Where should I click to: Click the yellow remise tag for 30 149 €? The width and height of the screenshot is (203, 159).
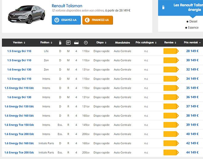pos(171,60)
